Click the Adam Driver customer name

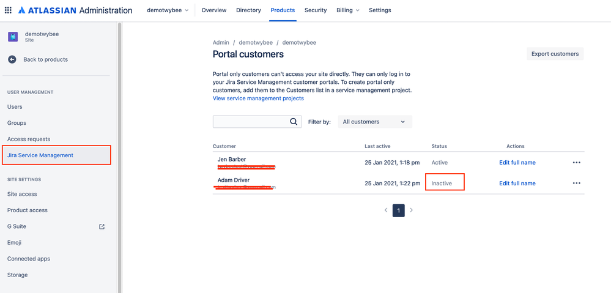click(x=234, y=180)
